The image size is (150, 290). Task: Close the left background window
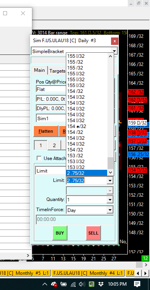coord(23,13)
